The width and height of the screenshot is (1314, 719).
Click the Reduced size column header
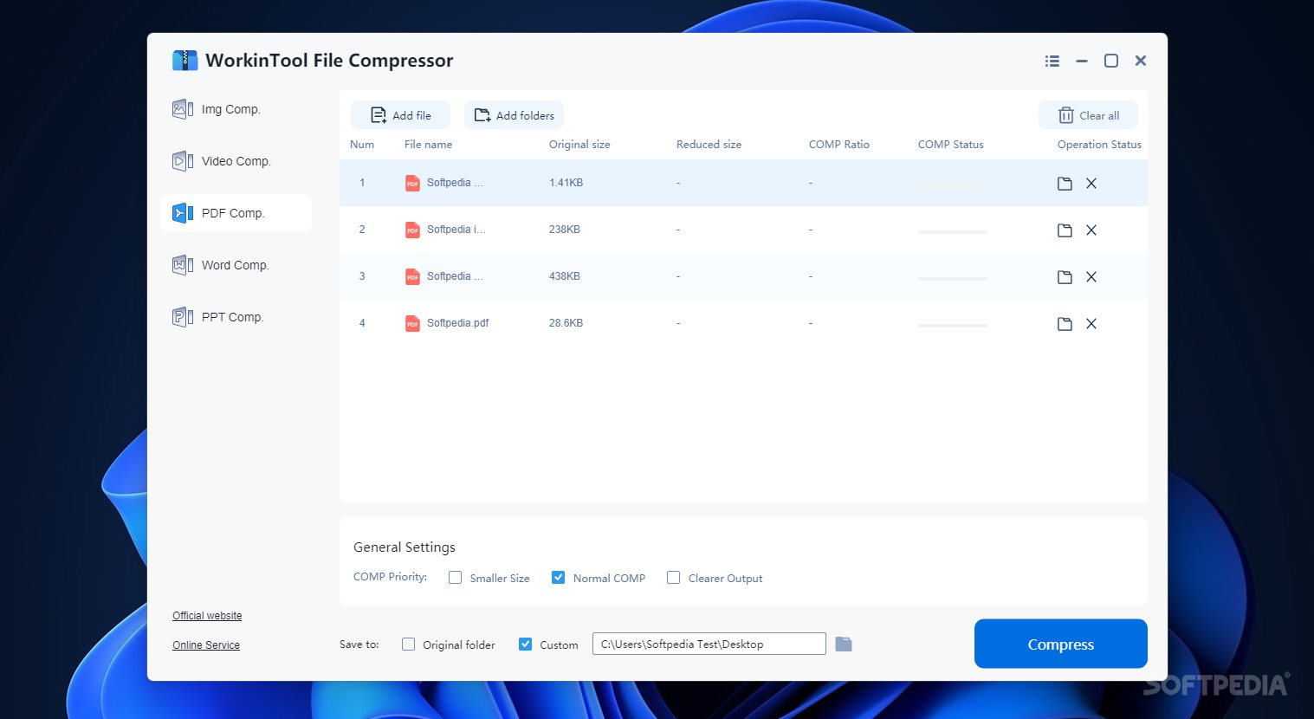(709, 145)
